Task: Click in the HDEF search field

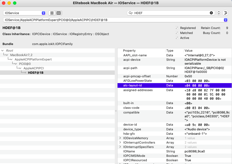Action: click(169, 13)
